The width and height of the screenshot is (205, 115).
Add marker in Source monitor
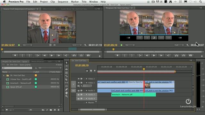(x=15, y=56)
